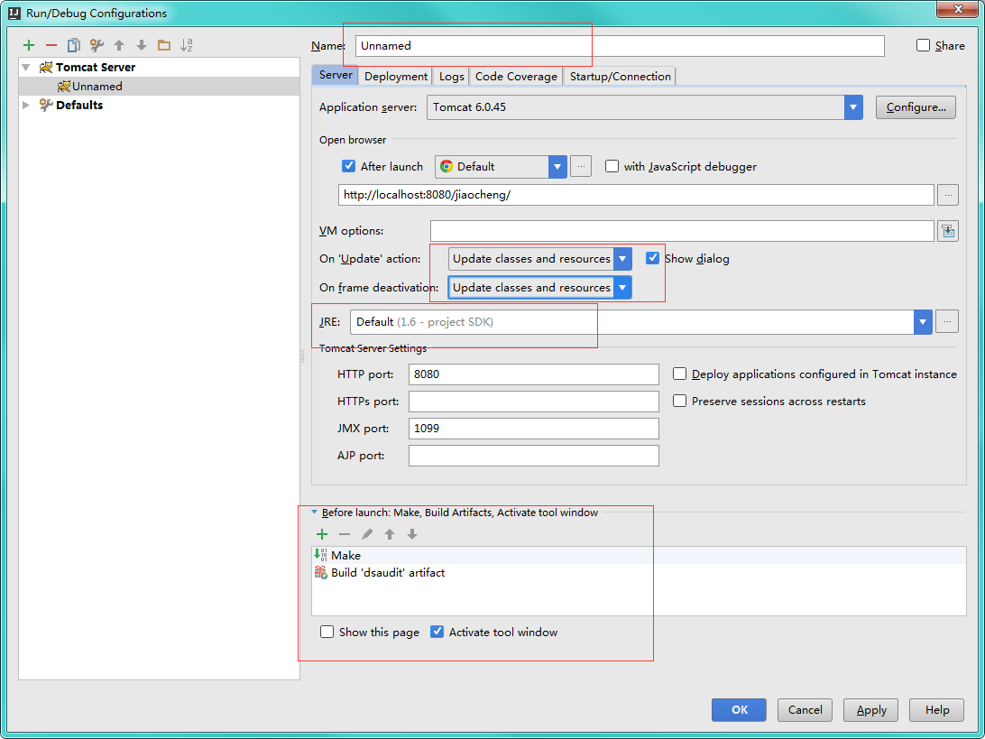985x739 pixels.
Task: Click the Build artifact gift icon
Action: coord(321,572)
